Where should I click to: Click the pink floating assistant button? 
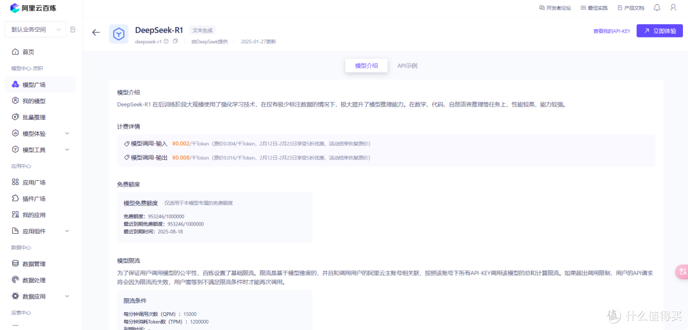682,271
